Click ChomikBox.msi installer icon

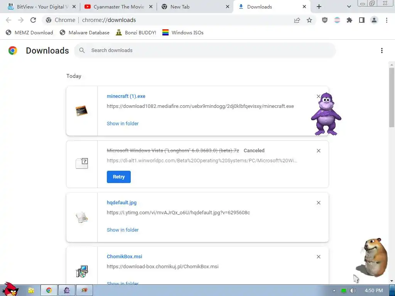click(82, 271)
